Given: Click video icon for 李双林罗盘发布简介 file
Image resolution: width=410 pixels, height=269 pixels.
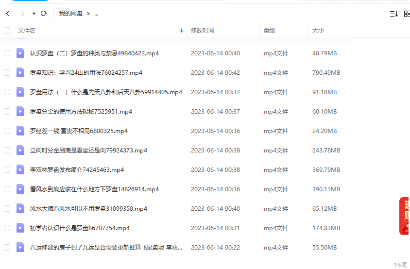Looking at the screenshot, I should pos(20,169).
